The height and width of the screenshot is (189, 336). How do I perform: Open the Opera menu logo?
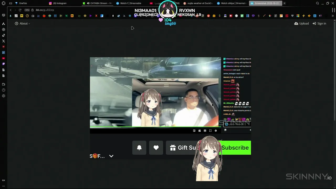[x=3, y=3]
